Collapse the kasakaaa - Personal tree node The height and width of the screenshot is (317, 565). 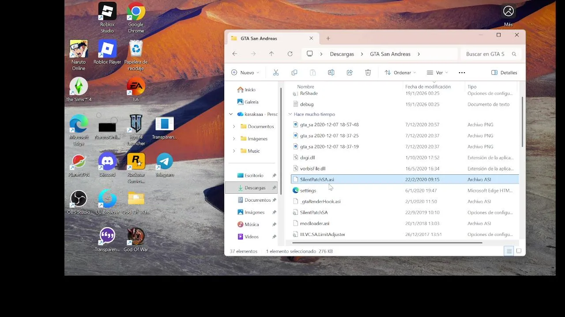point(231,114)
